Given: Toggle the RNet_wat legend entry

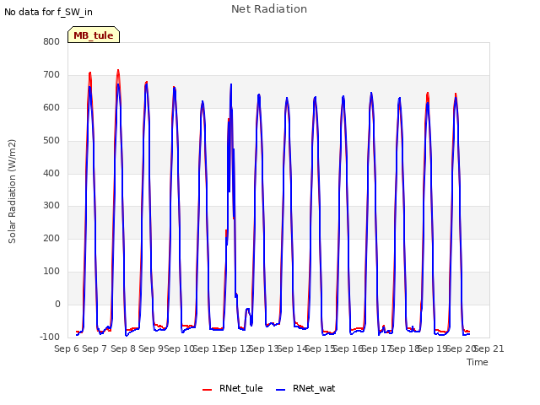Looking at the screenshot, I should pos(305,388).
